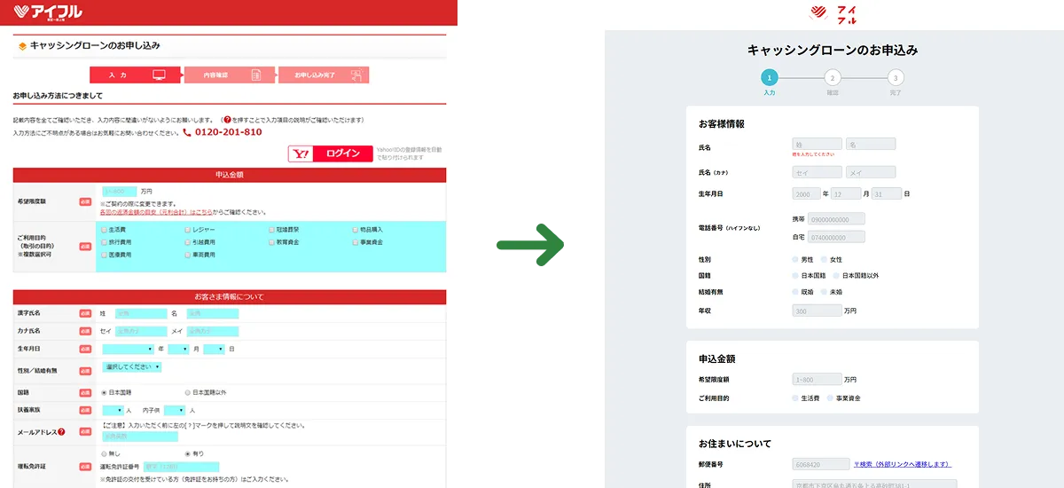Select the お申し込み完了 step tab
This screenshot has height=488, width=1064.
pyautogui.click(x=324, y=75)
